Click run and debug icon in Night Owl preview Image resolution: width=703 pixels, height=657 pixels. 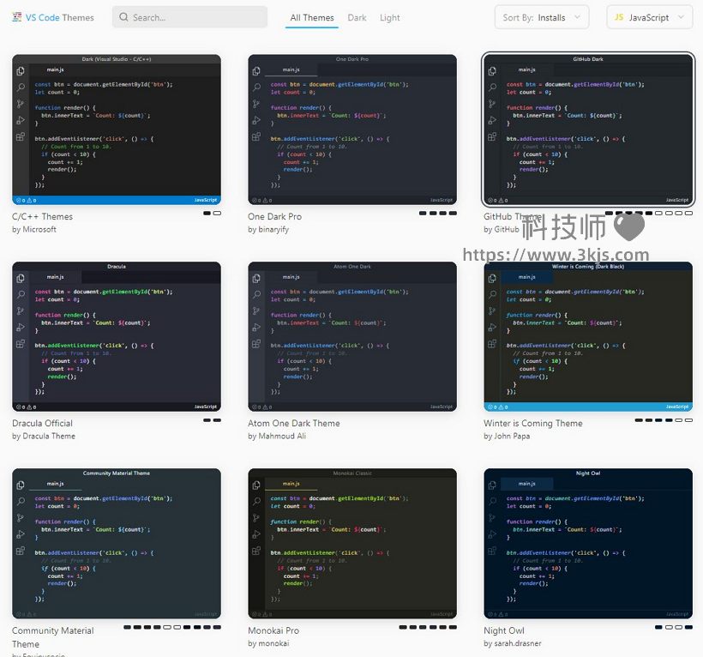point(492,534)
